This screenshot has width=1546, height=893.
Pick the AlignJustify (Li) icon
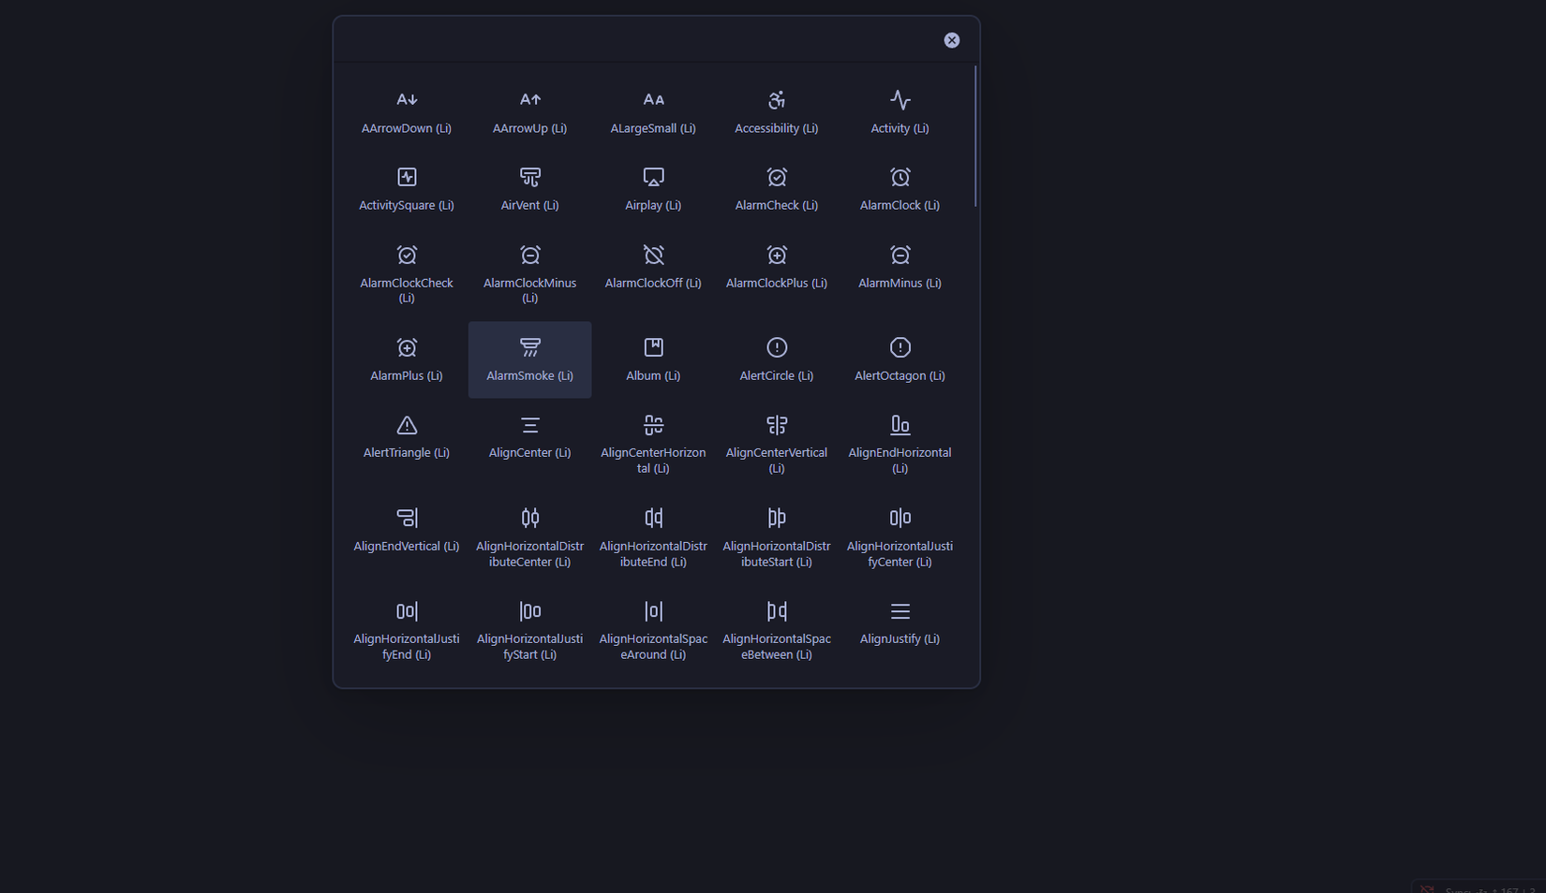[x=900, y=611]
